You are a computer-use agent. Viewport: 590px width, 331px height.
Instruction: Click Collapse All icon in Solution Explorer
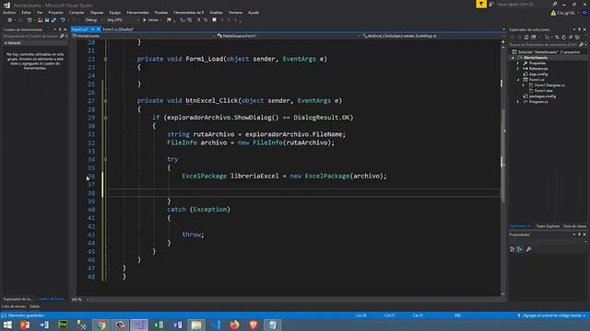coord(571,37)
